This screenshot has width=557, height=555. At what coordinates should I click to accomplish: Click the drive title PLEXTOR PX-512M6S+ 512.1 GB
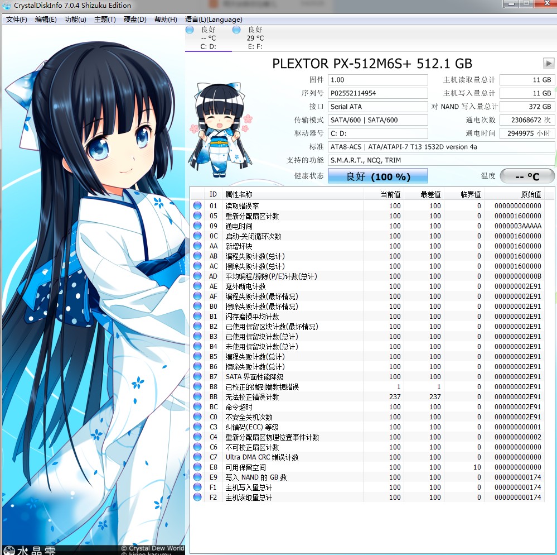[x=372, y=64]
